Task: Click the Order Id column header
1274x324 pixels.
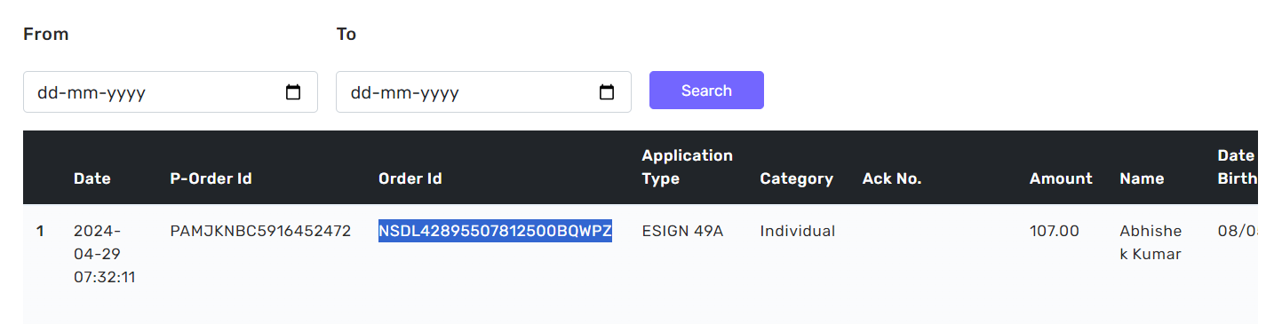Action: pos(410,178)
